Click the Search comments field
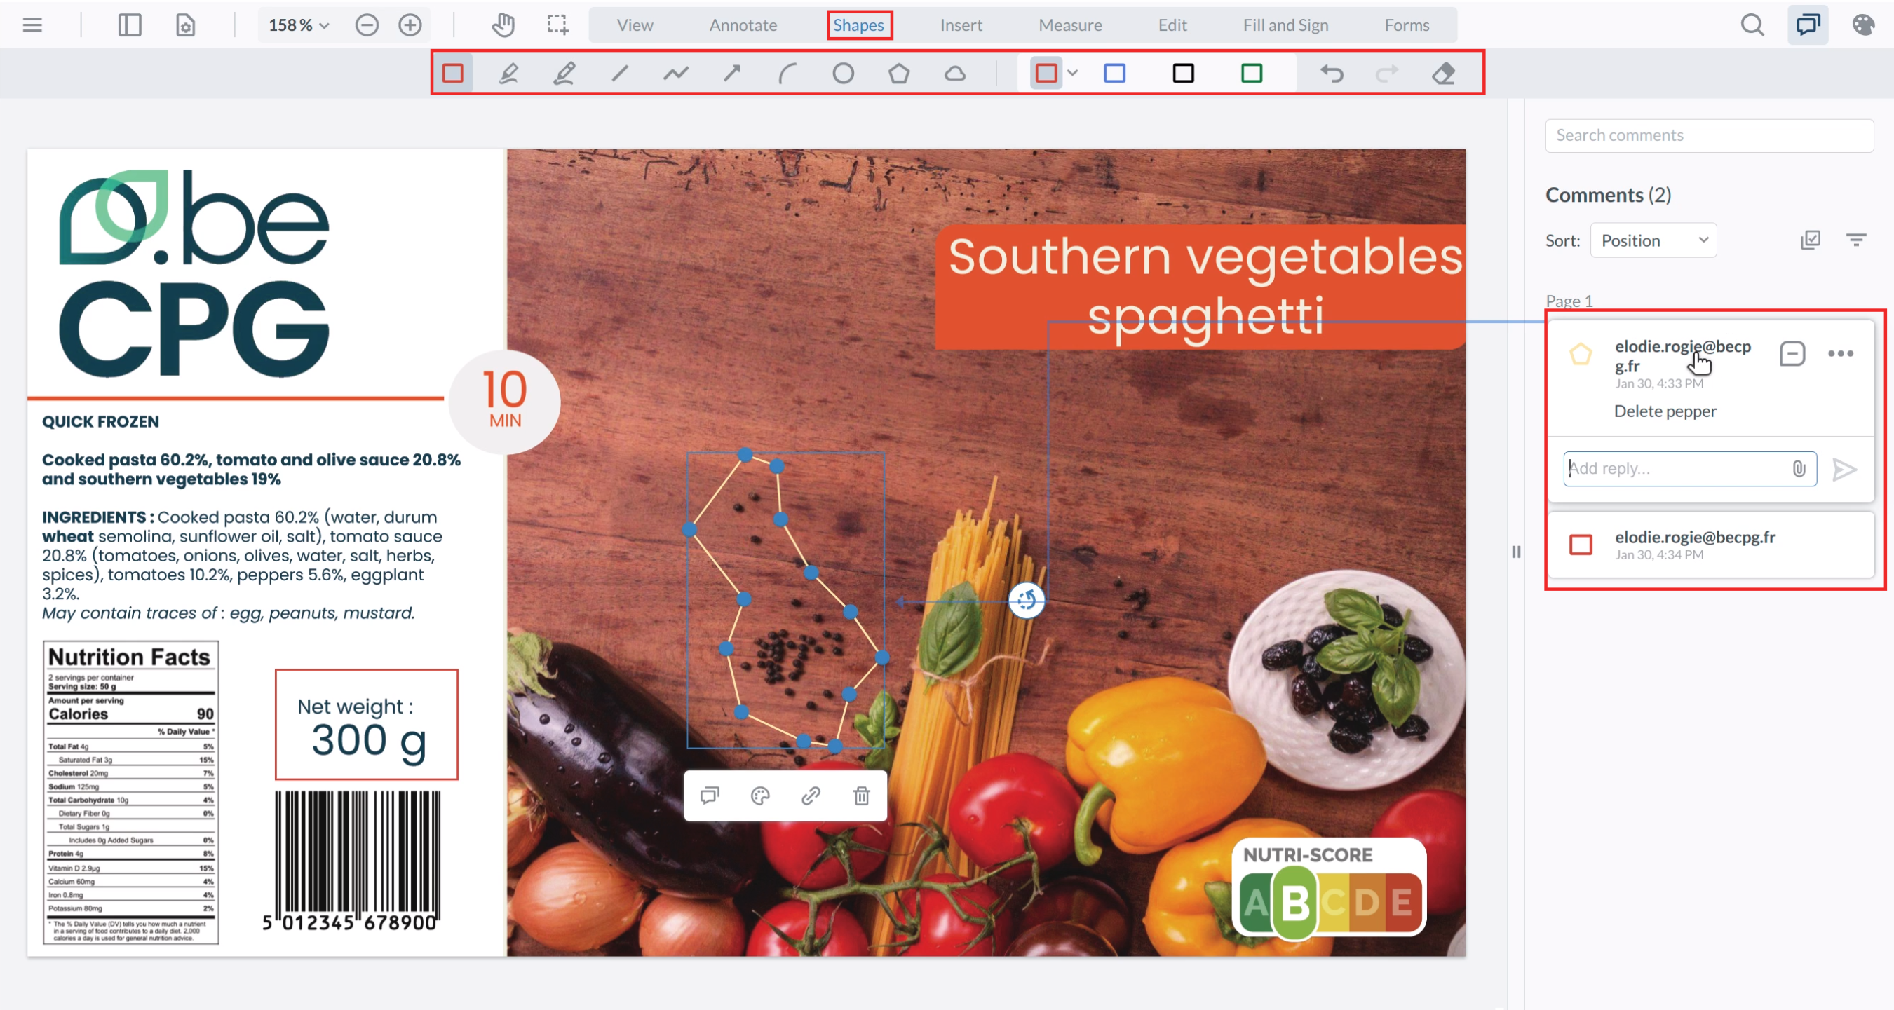1894x1010 pixels. click(x=1709, y=135)
